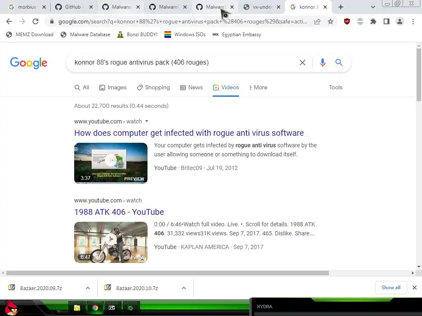The width and height of the screenshot is (422, 316).
Task: Click the Angry Bird start button
Action: click(11, 308)
